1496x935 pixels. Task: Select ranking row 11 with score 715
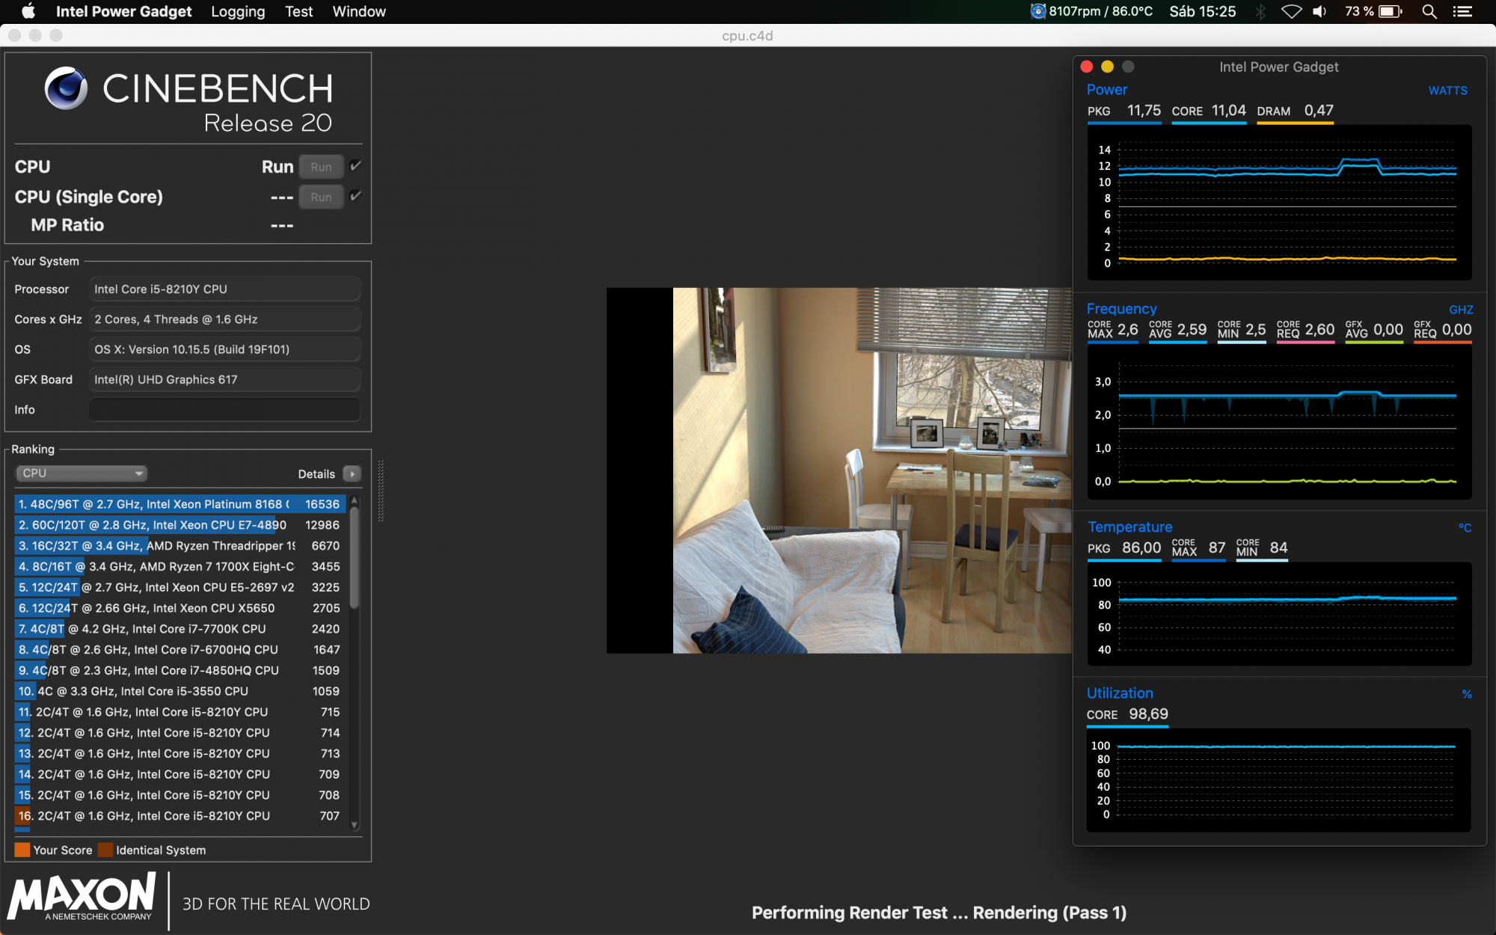(180, 712)
